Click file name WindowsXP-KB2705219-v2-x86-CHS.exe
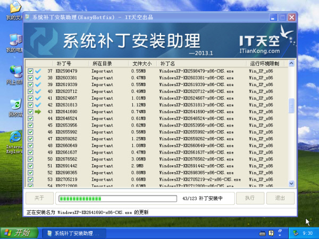This screenshot has height=239, width=319. click(200, 180)
